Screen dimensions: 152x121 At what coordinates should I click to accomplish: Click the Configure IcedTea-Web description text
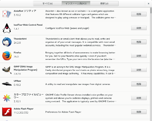click(67, 28)
